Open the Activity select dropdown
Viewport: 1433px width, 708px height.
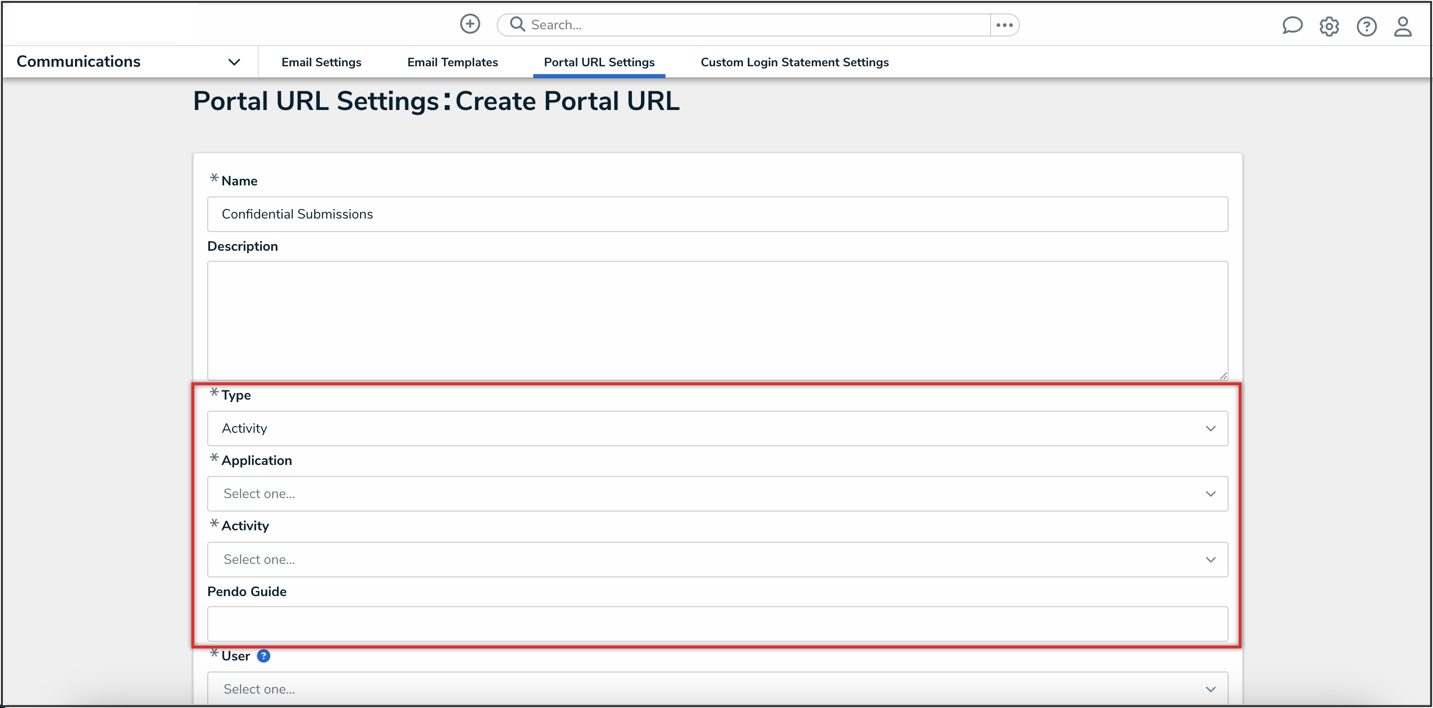click(717, 559)
